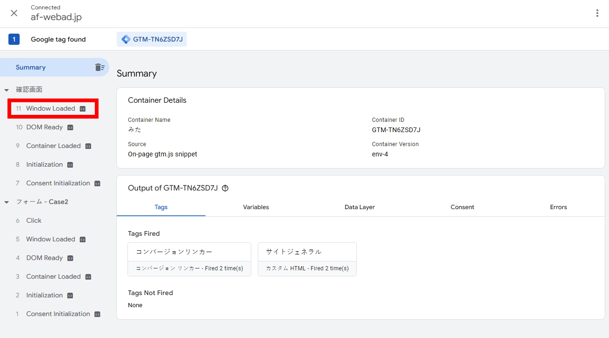This screenshot has height=338, width=609.
Task: Collapse the 確認画面 page group
Action: pos(7,90)
